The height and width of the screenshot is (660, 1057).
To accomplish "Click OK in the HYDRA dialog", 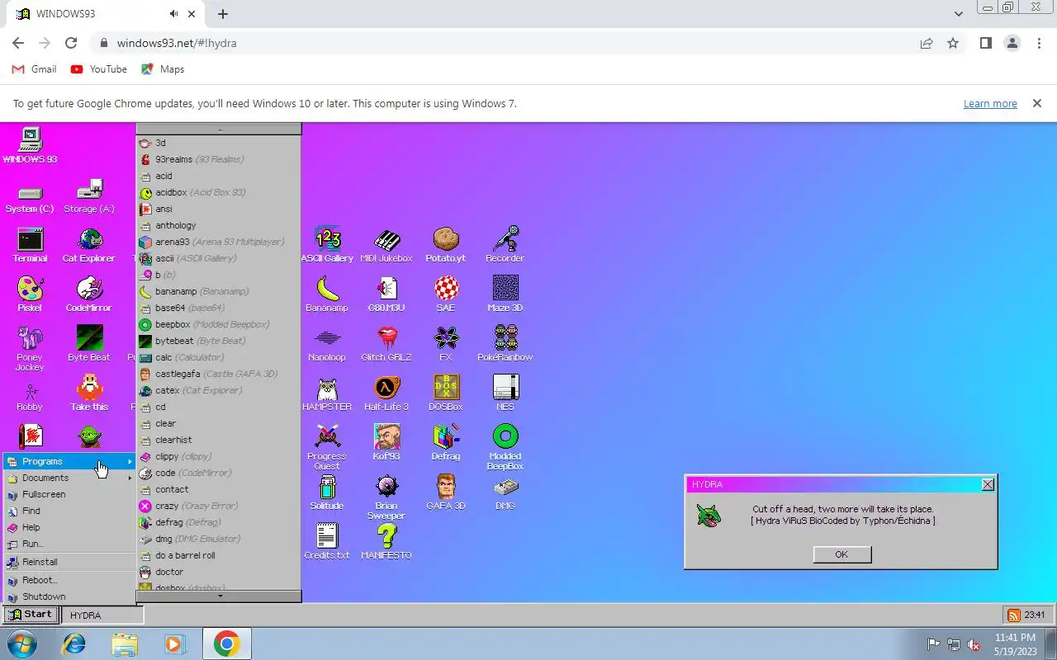I will tap(841, 554).
